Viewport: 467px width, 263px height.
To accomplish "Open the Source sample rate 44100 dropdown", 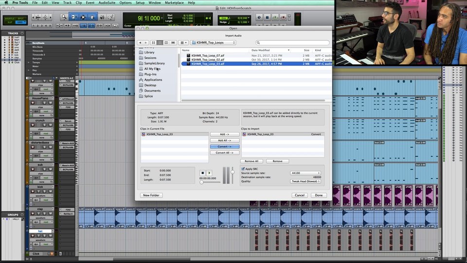I will [x=305, y=173].
